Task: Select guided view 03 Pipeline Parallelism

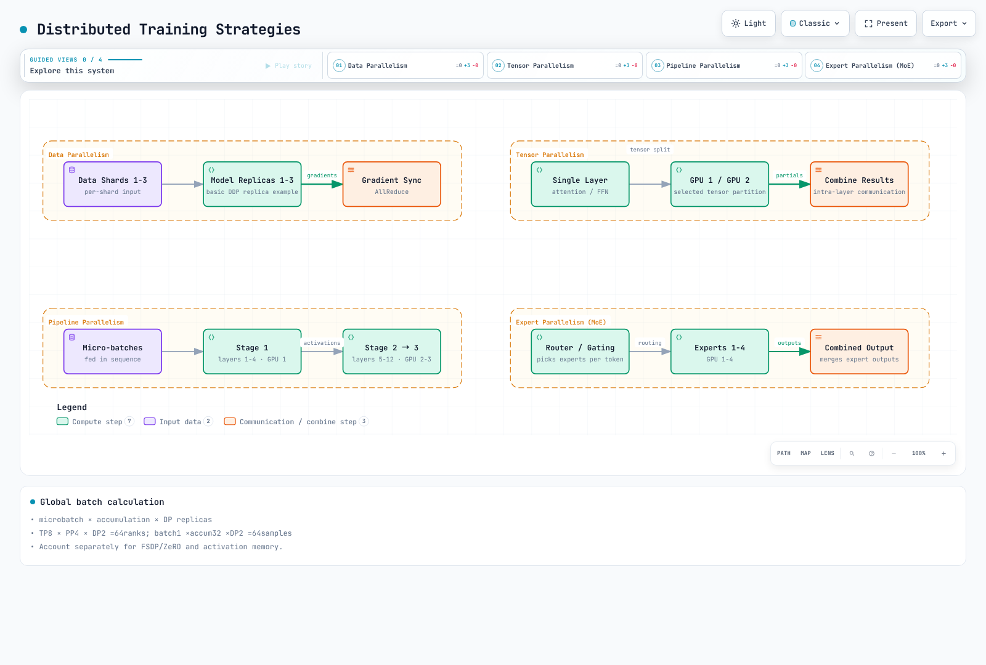Action: pyautogui.click(x=723, y=65)
